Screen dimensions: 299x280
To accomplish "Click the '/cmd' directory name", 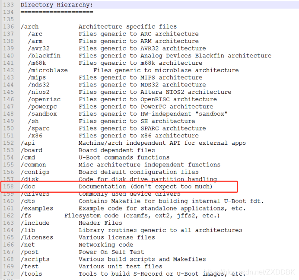I will [x=28, y=157].
